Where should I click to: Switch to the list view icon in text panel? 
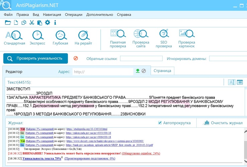pos(240,82)
